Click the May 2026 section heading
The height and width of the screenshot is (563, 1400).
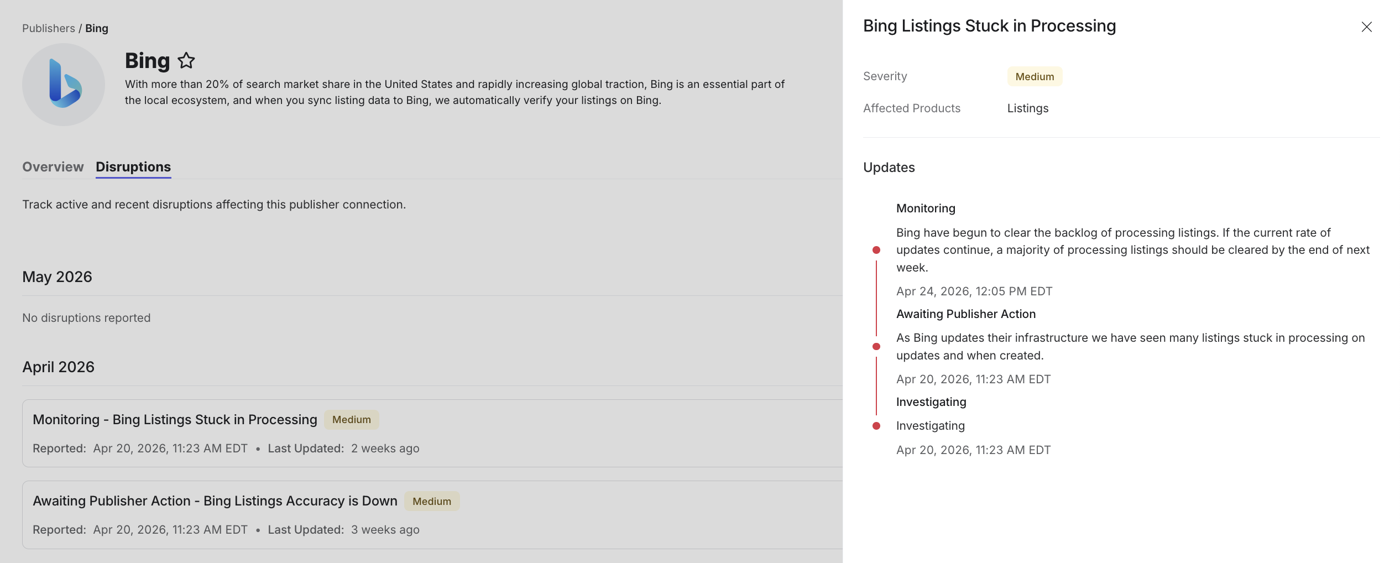[57, 277]
